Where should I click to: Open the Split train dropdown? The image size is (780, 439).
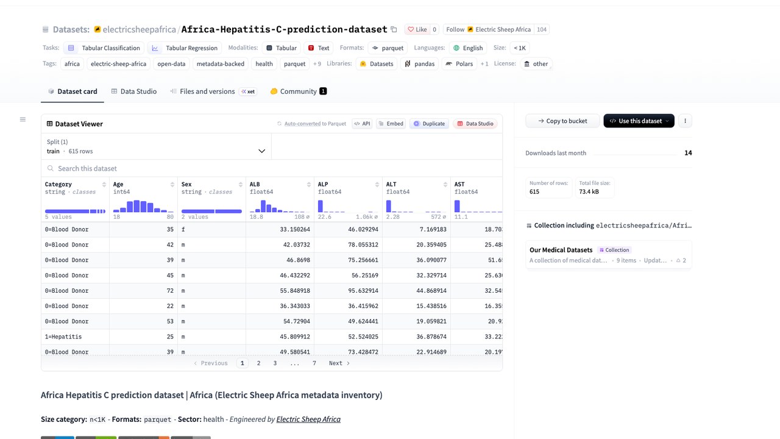[x=156, y=146]
